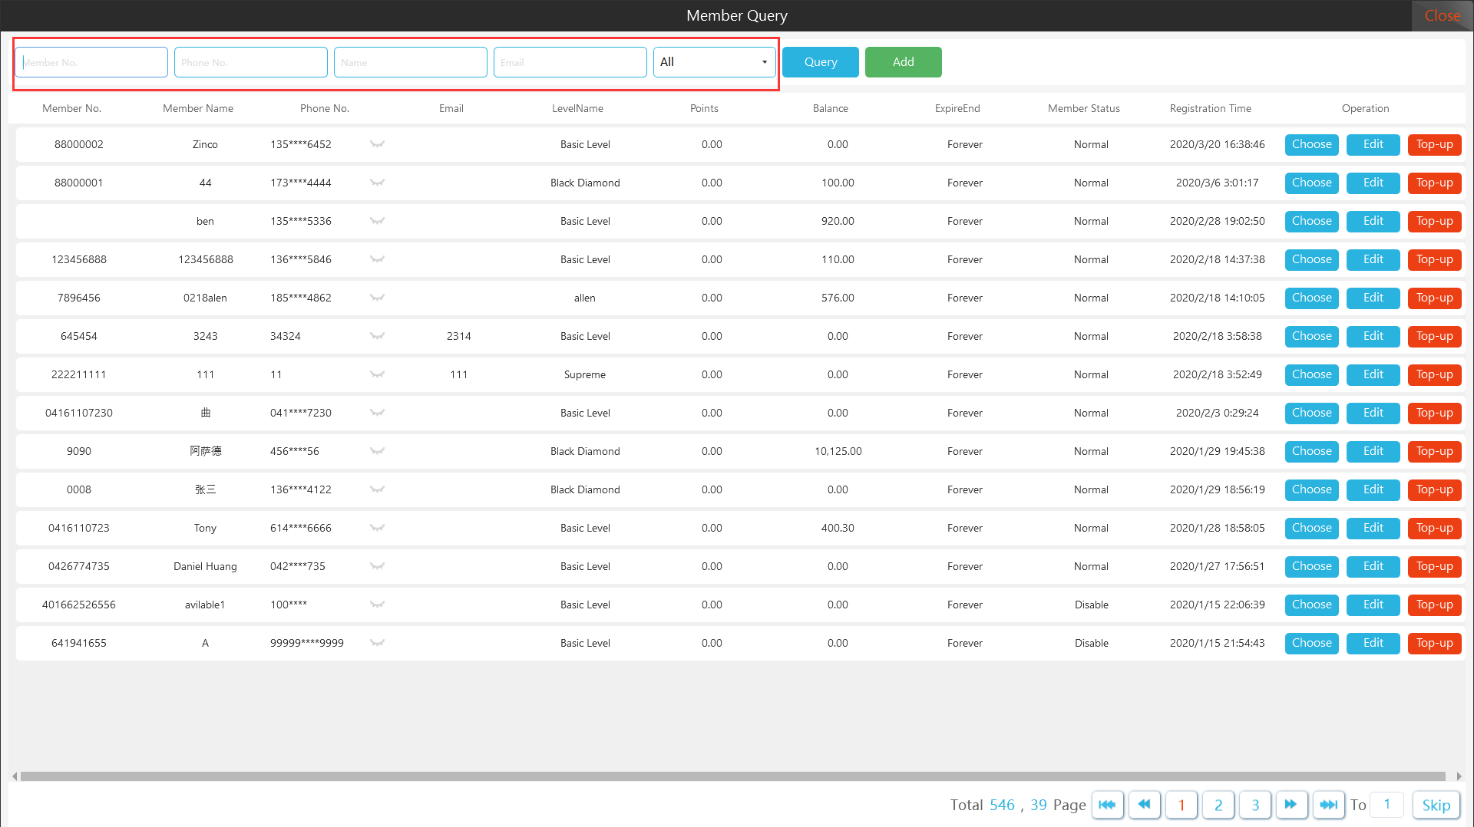Click the left arrow of horizontal scrollbar
Viewport: 1474px width, 827px height.
[x=15, y=776]
